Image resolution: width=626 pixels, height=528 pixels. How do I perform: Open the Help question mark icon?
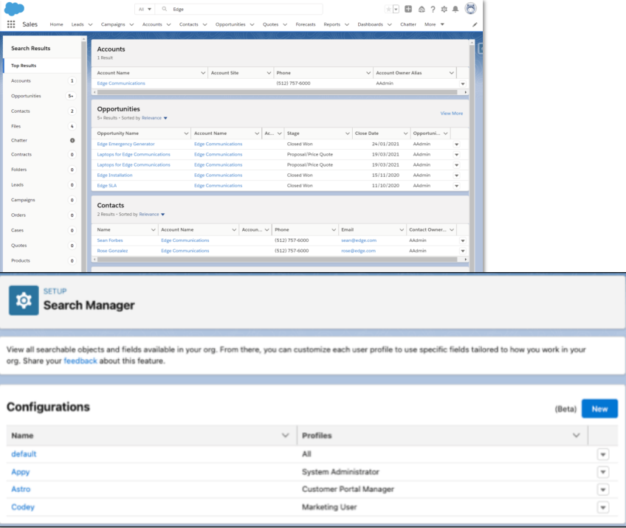tap(433, 9)
